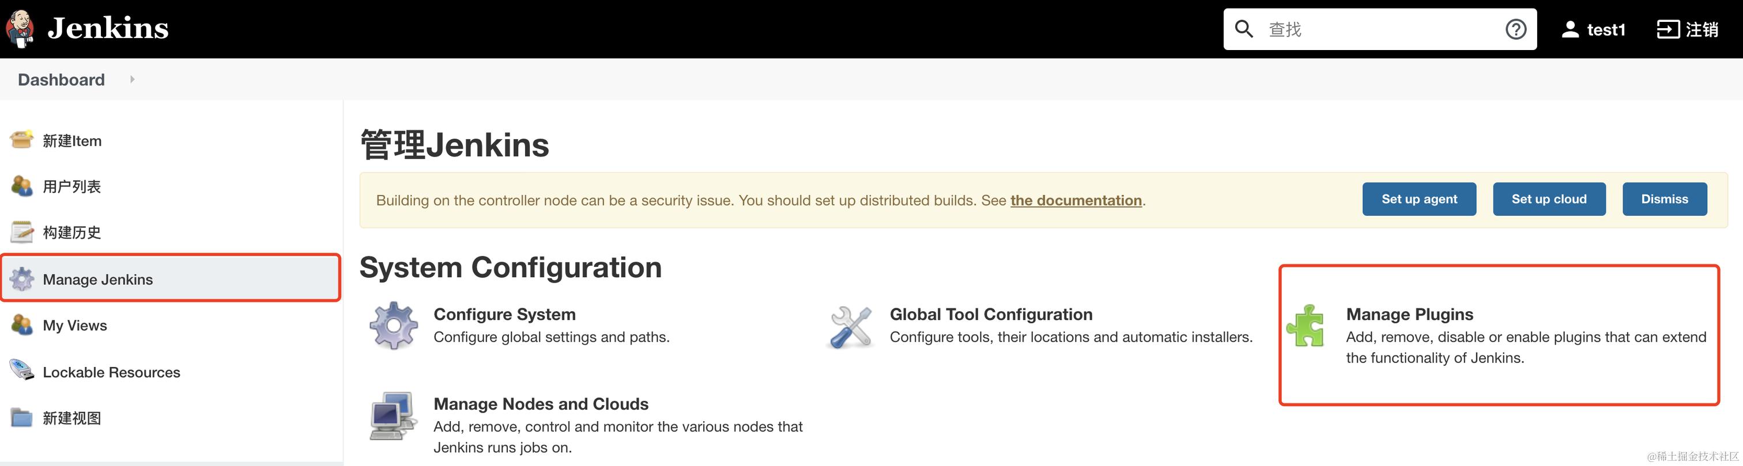1743x466 pixels.
Task: Expand the Dashboard breadcrumb arrow
Action: [x=132, y=80]
